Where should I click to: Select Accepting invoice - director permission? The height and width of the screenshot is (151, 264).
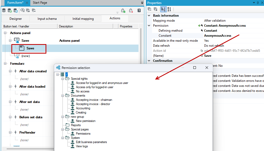93,104
